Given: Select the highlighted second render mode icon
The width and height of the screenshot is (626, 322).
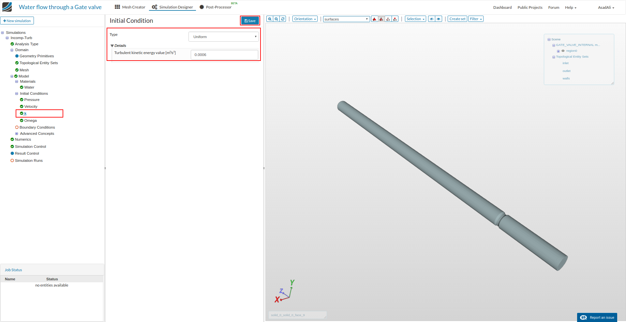Looking at the screenshot, I should tap(381, 19).
